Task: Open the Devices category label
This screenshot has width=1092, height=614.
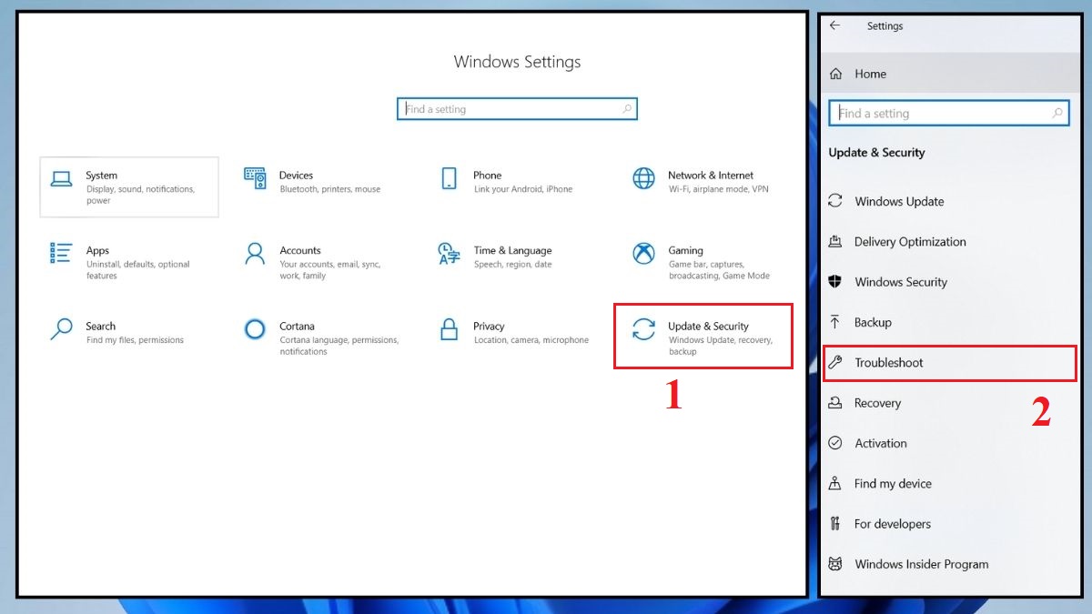Action: (297, 176)
